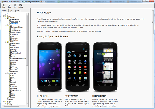Click the Hide toolbar icon
This screenshot has height=109, width=155.
click(4, 6)
